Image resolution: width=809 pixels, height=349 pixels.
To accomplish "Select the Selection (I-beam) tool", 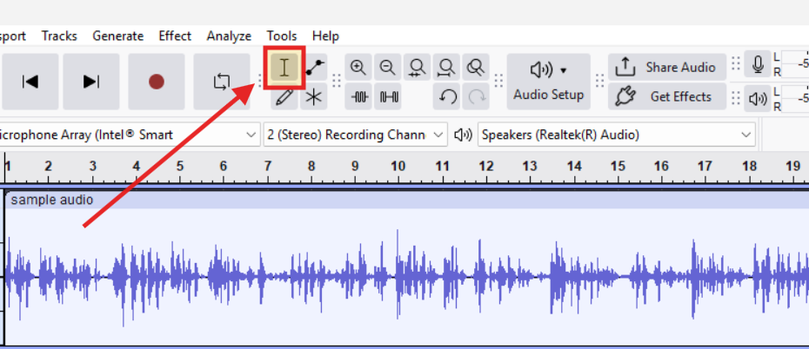I will (x=284, y=68).
